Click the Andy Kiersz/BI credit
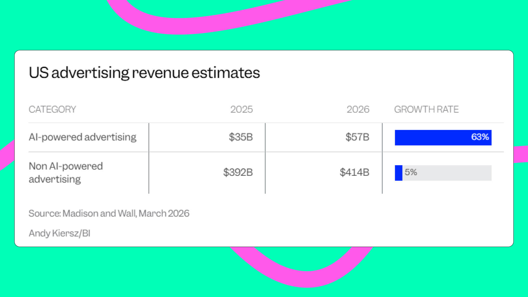Screen dimensions: 528x297 point(59,233)
